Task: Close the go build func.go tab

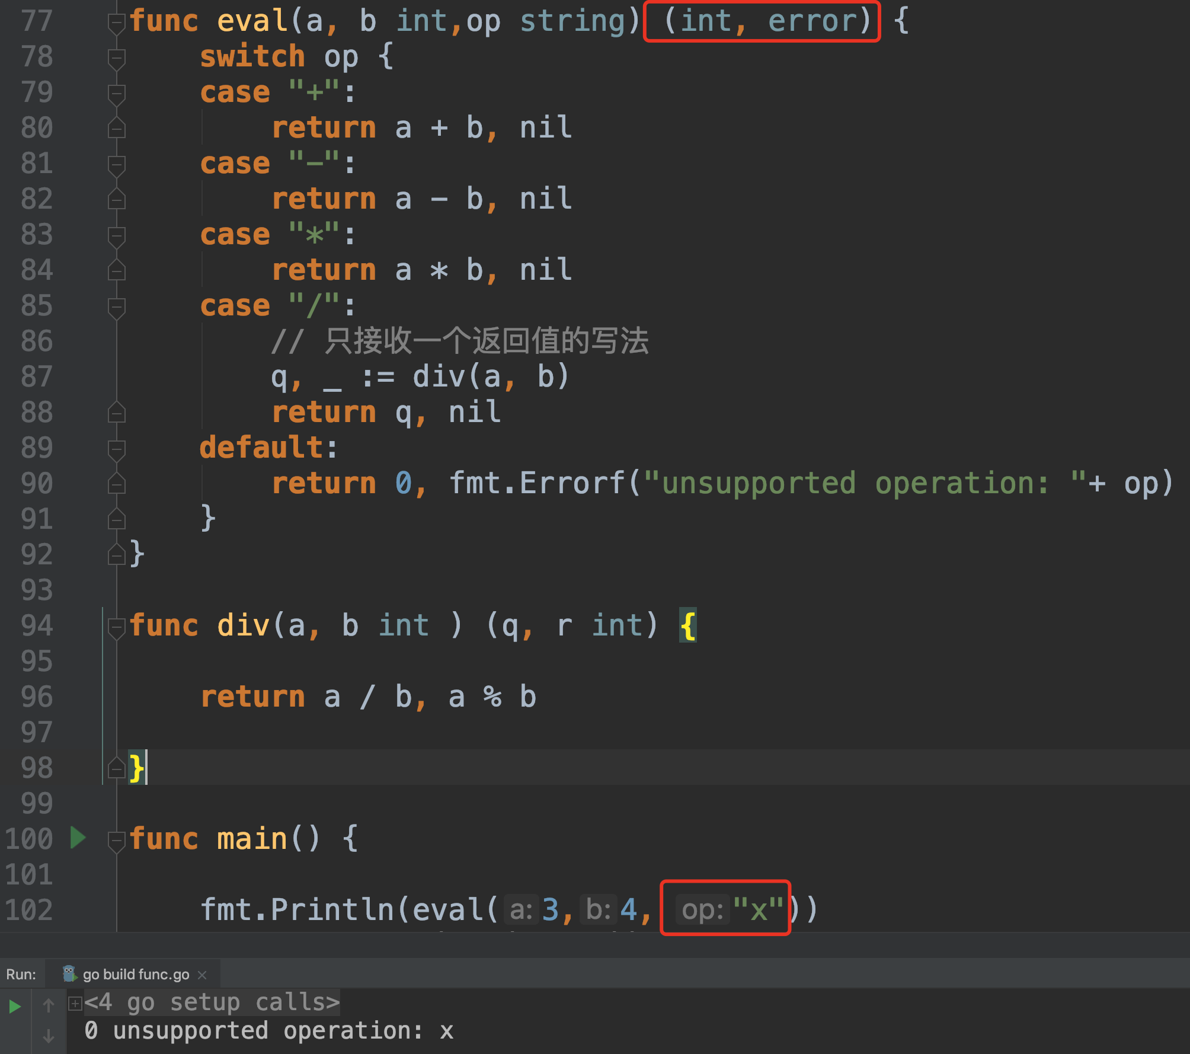Action: coord(202,975)
